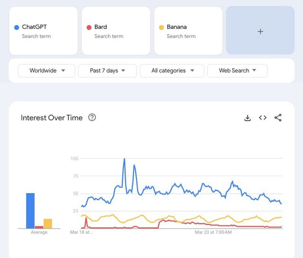303x258 pixels.
Task: Click the Mar 18 axis label
Action: (81, 232)
